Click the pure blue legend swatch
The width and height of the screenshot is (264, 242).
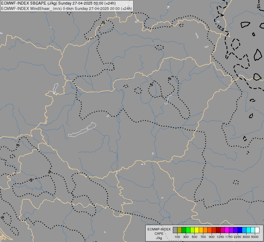tap(240, 230)
